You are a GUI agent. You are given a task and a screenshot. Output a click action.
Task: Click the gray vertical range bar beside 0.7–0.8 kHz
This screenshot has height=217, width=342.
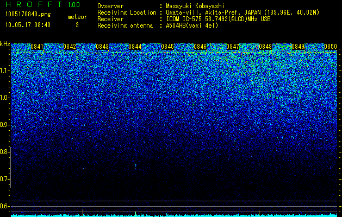(10, 167)
